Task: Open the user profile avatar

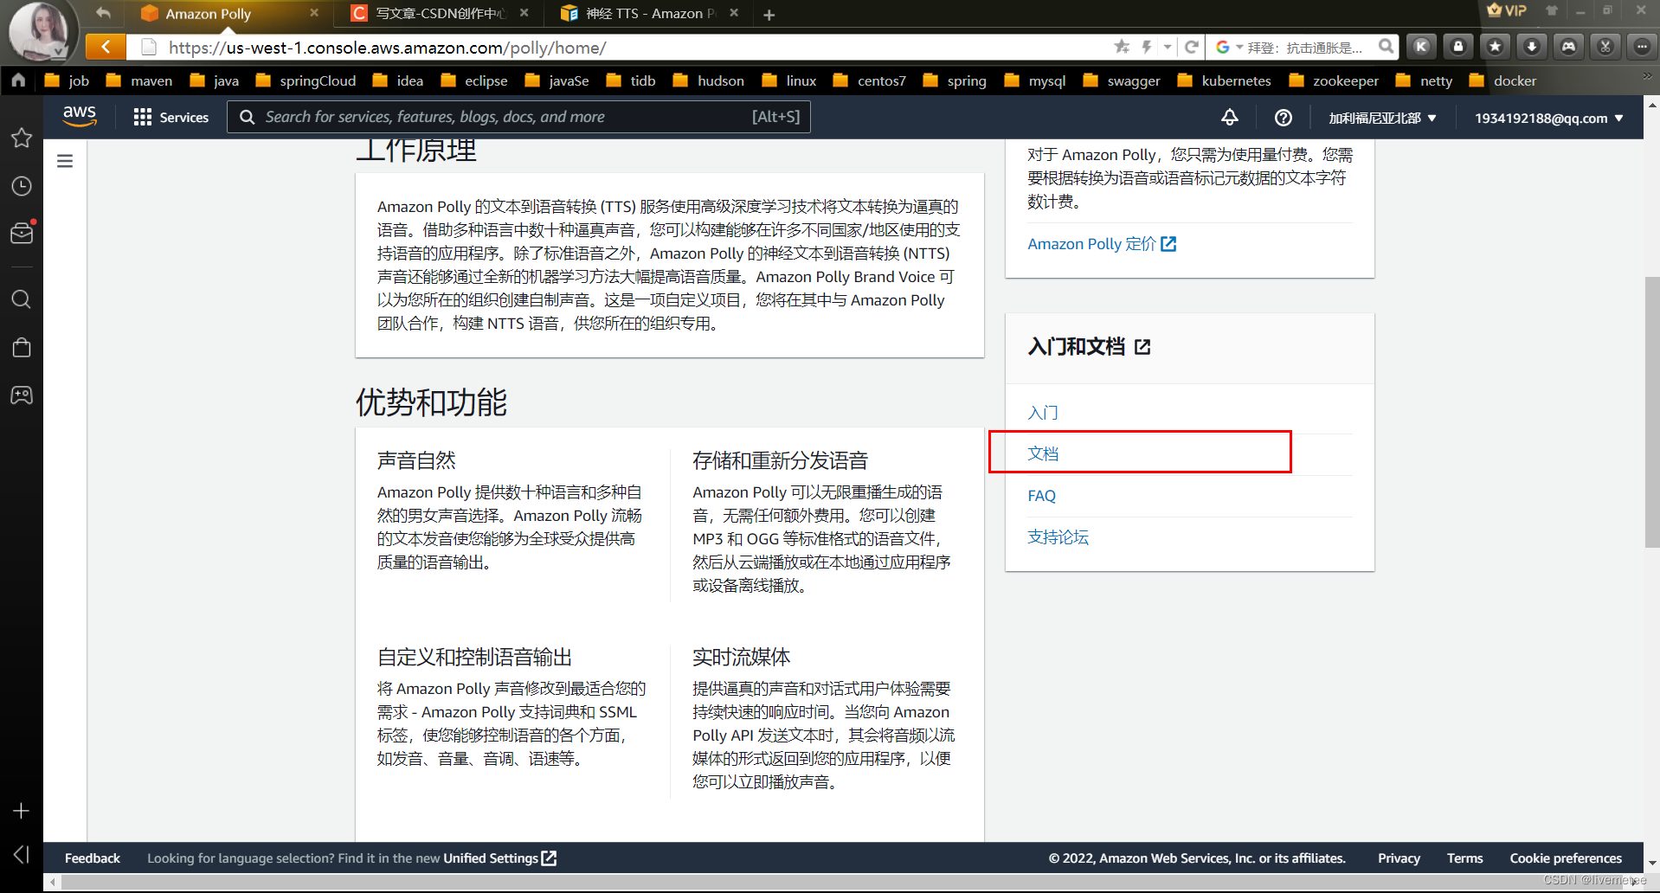Action: 40,30
